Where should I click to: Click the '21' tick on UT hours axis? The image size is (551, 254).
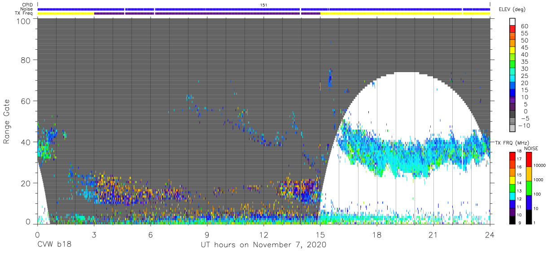[x=433, y=234]
